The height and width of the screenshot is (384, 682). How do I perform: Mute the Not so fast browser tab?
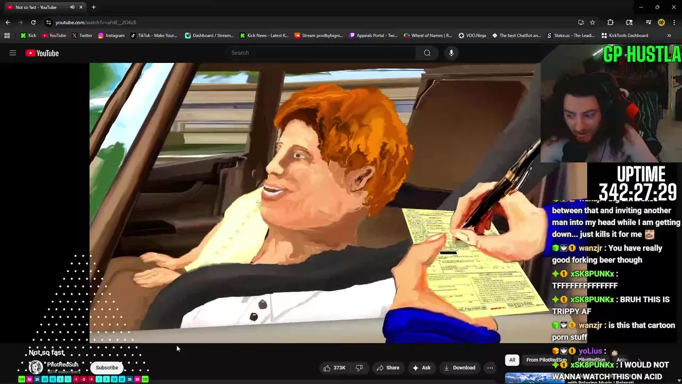(x=72, y=7)
